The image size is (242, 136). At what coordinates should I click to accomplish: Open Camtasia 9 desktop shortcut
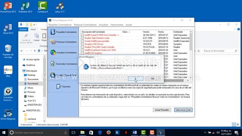pos(42,7)
